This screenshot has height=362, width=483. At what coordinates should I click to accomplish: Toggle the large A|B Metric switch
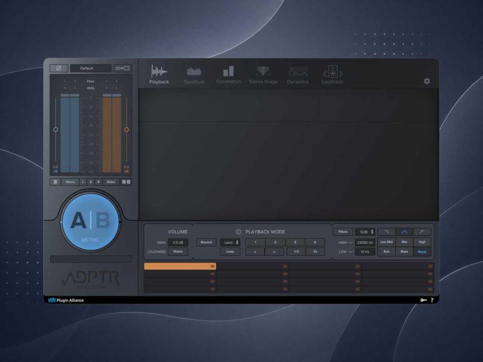(90, 221)
